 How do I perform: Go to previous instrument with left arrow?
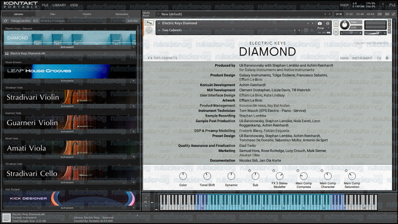308,24
